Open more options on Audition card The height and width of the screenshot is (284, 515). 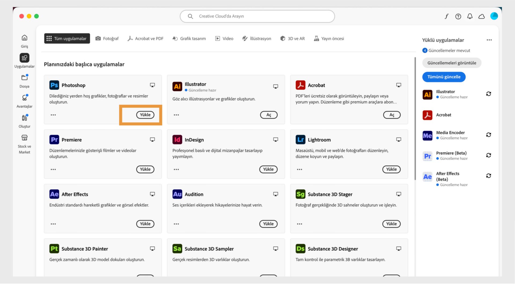pyautogui.click(x=176, y=224)
